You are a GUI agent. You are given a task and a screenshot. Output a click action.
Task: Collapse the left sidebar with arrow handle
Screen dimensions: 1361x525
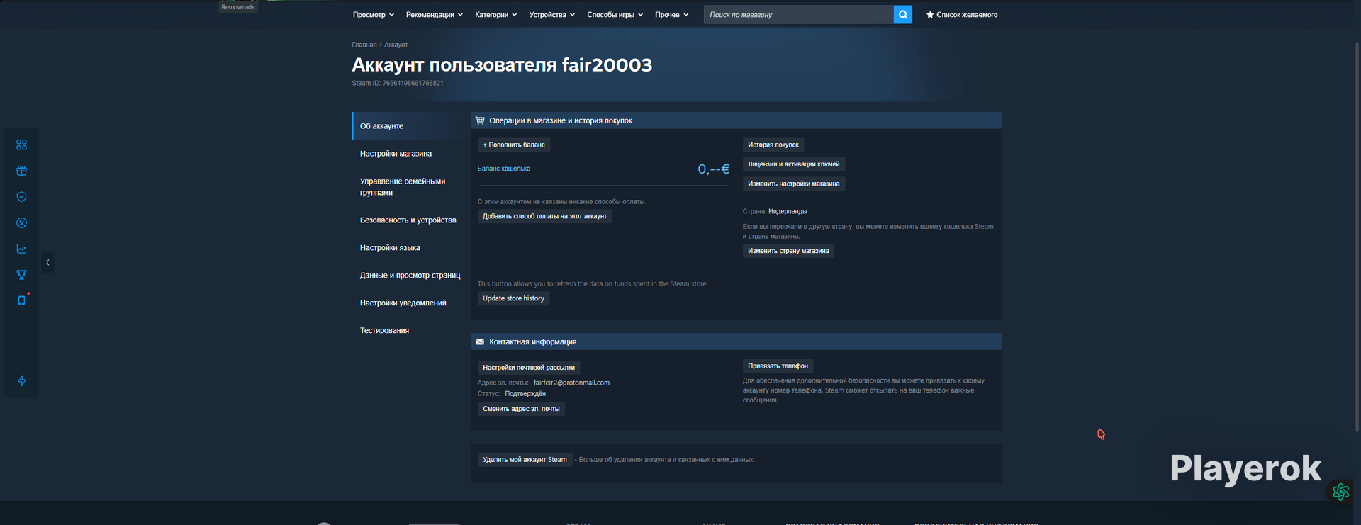[47, 263]
